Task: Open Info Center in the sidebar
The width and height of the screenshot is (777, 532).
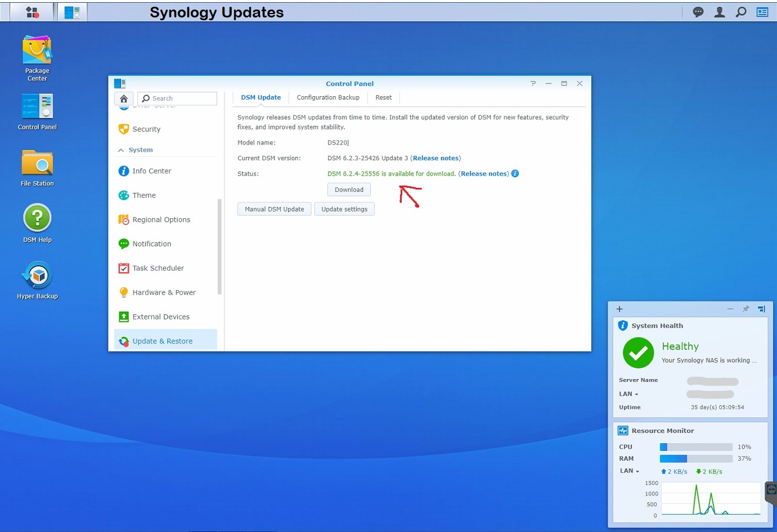Action: [165, 171]
